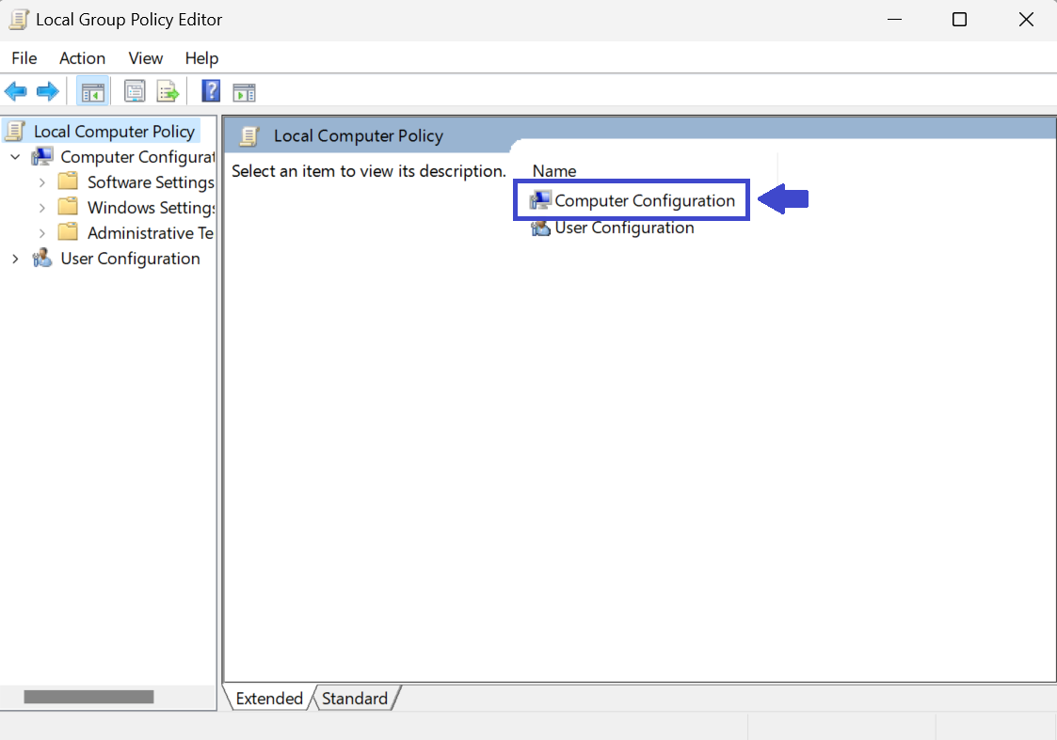Click Local Computer Policy scroll icon in tree
The height and width of the screenshot is (740, 1057).
[x=15, y=132]
